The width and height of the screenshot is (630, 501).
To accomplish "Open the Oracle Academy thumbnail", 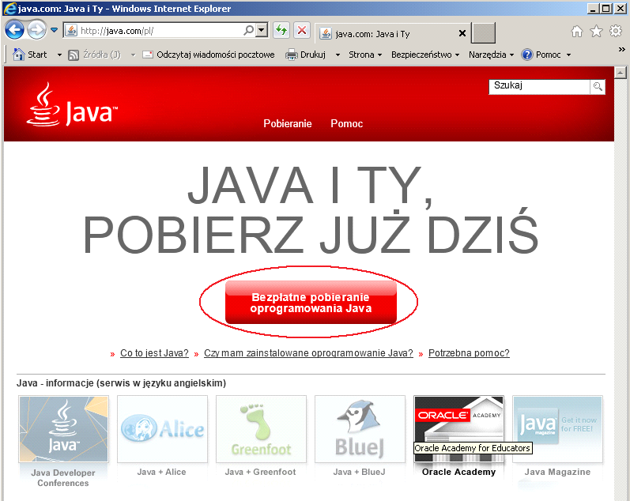I will pos(458,429).
